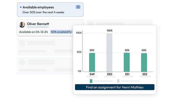Click the green S51 bar

[127, 62]
